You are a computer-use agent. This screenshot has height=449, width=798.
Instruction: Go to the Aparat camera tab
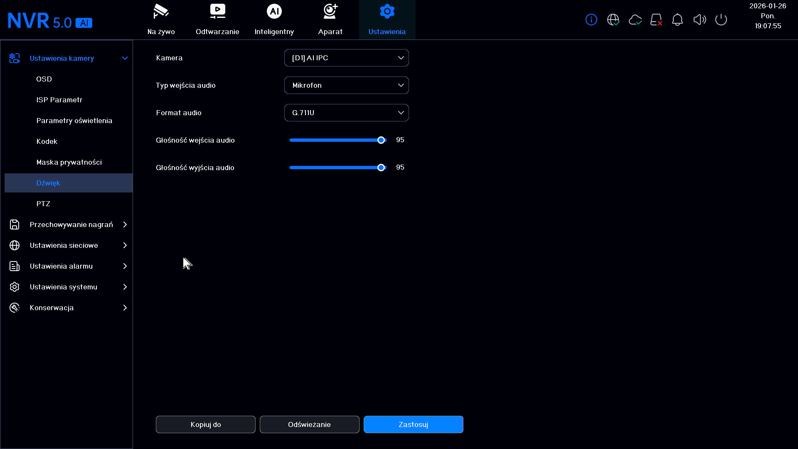330,20
